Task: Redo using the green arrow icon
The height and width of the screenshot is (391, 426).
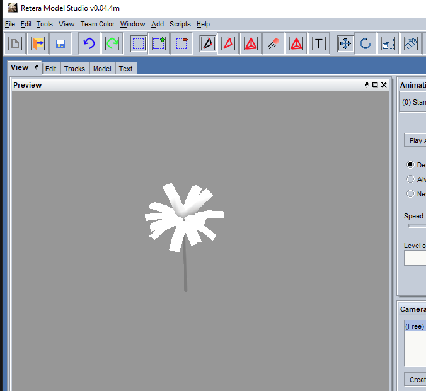Action: [112, 43]
